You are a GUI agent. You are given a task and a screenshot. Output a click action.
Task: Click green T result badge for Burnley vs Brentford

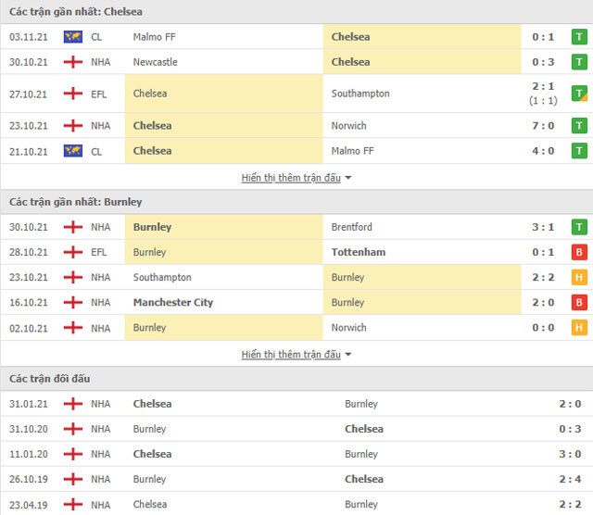(580, 227)
